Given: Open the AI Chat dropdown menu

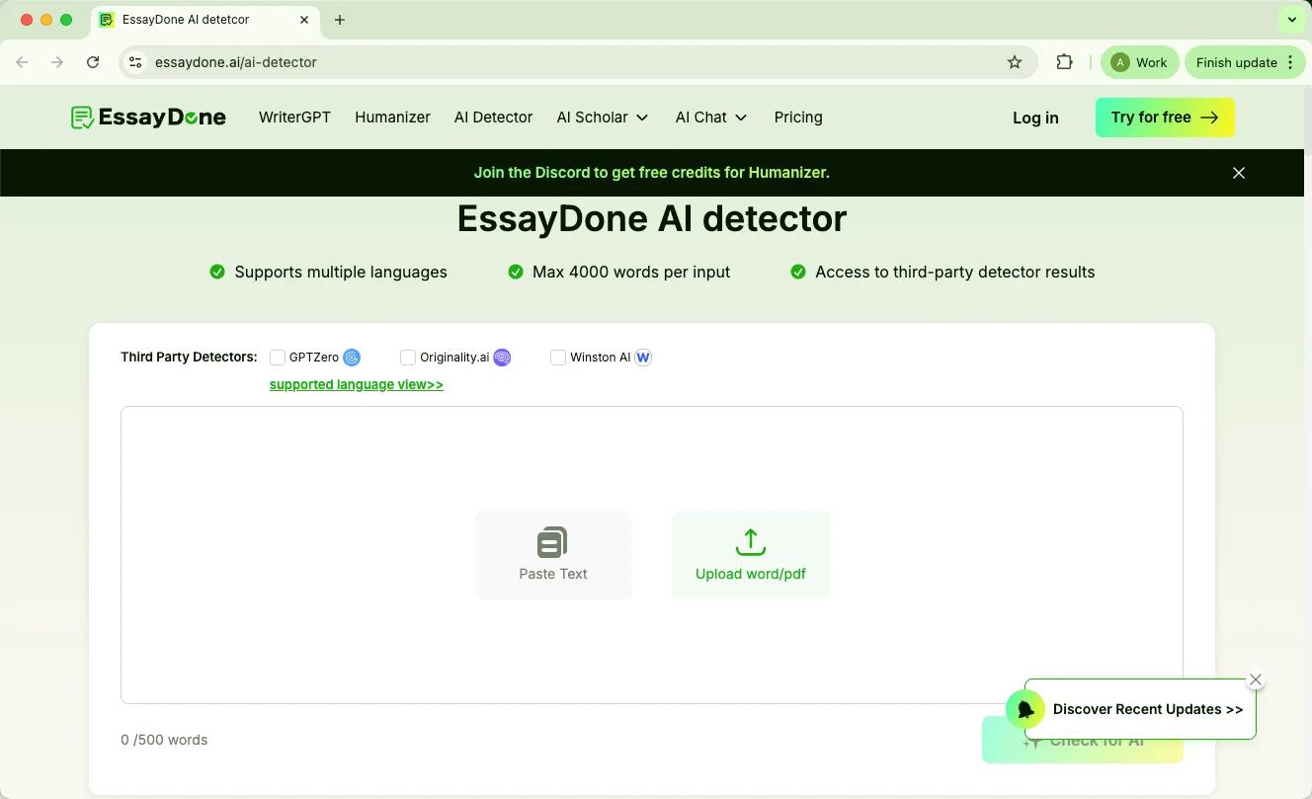Looking at the screenshot, I should (739, 118).
